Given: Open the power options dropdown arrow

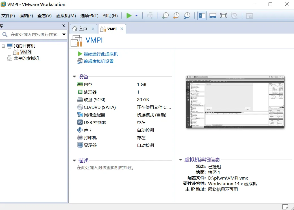Looking at the screenshot, I should click(x=136, y=16).
